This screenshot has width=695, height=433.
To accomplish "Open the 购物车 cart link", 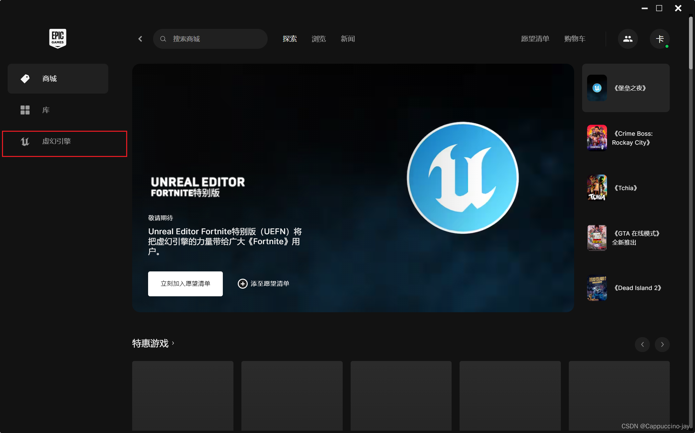I will 574,39.
